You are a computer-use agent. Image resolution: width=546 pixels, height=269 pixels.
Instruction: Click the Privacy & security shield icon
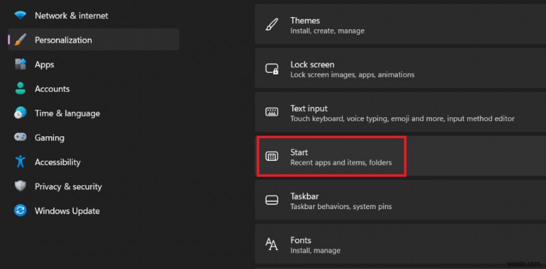(x=20, y=187)
